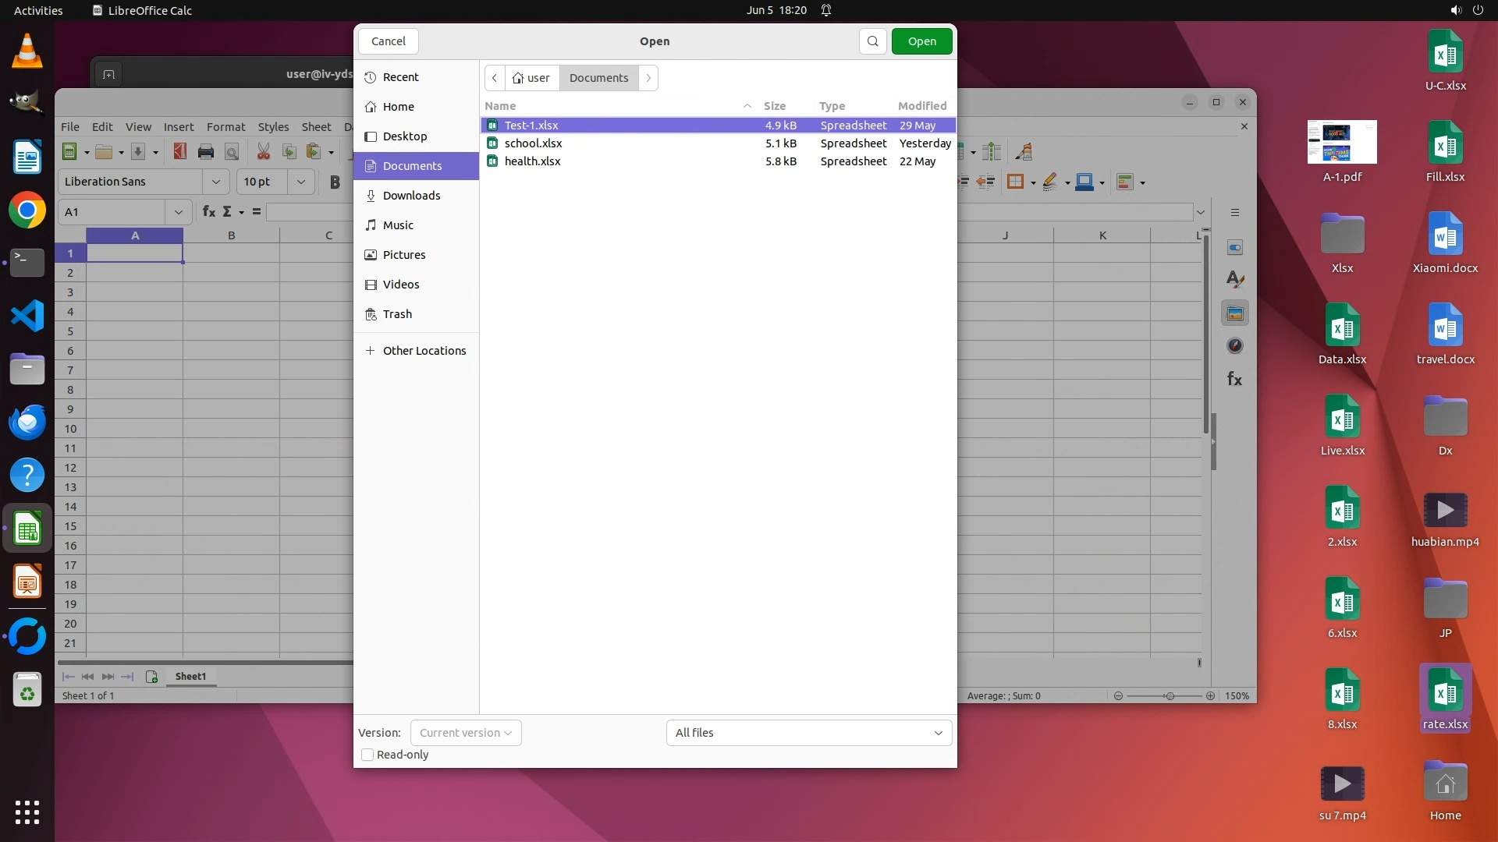Click the Cut scissors icon
Screen dimensions: 1498x842
[x=264, y=152]
